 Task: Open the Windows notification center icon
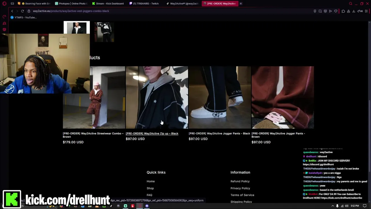pyautogui.click(x=365, y=206)
